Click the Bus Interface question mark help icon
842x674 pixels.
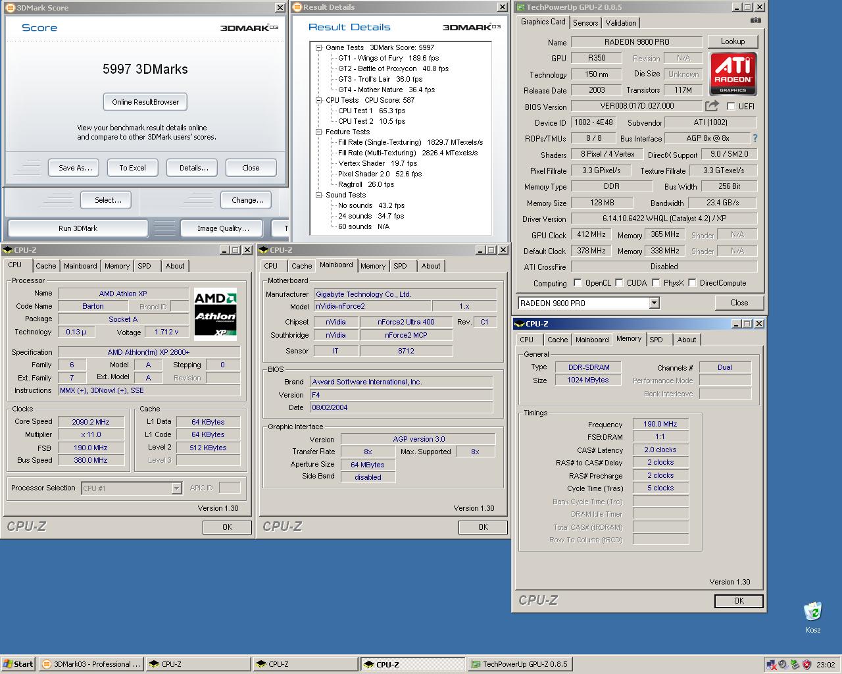pos(755,138)
